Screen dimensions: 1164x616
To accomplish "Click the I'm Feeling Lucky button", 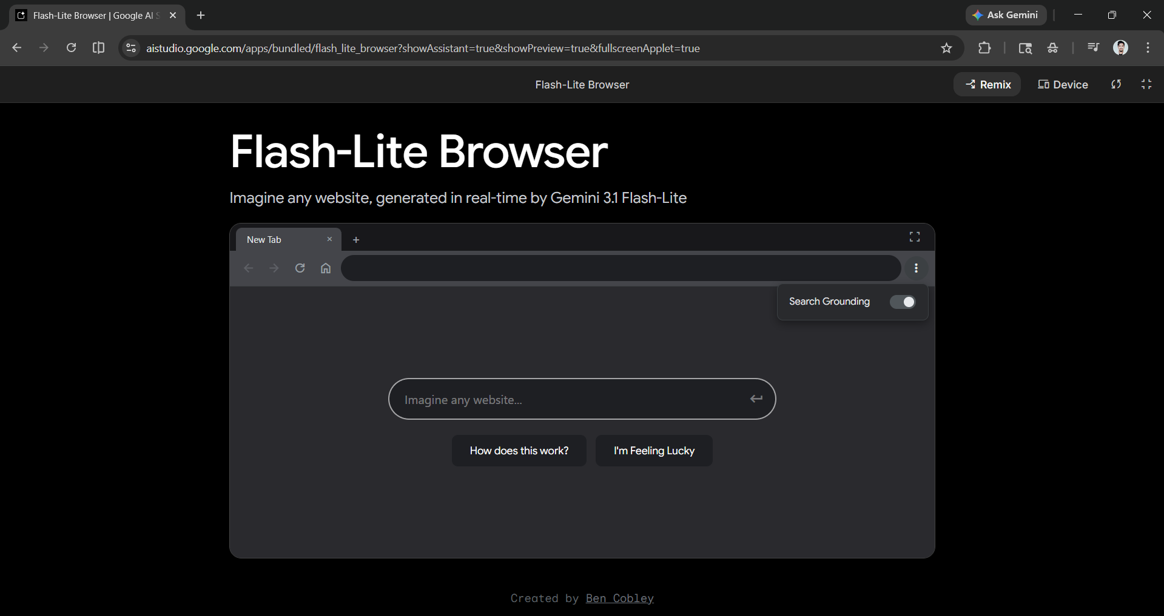I will click(653, 450).
